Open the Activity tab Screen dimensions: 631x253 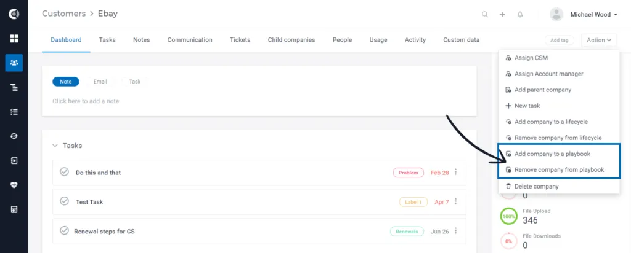pyautogui.click(x=415, y=40)
